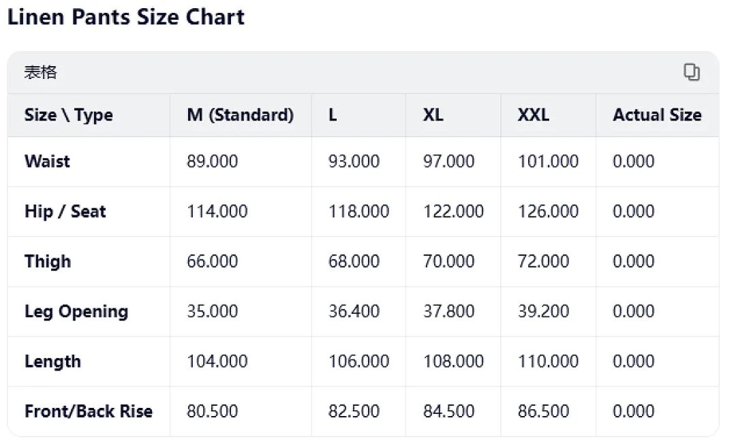Select the 108.000 length cell

[453, 362]
